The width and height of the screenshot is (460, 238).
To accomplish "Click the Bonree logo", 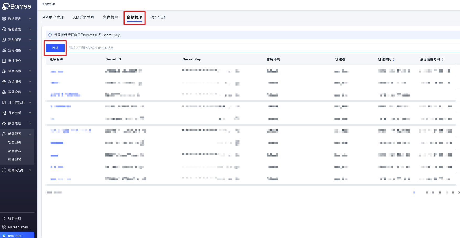I will [x=17, y=6].
